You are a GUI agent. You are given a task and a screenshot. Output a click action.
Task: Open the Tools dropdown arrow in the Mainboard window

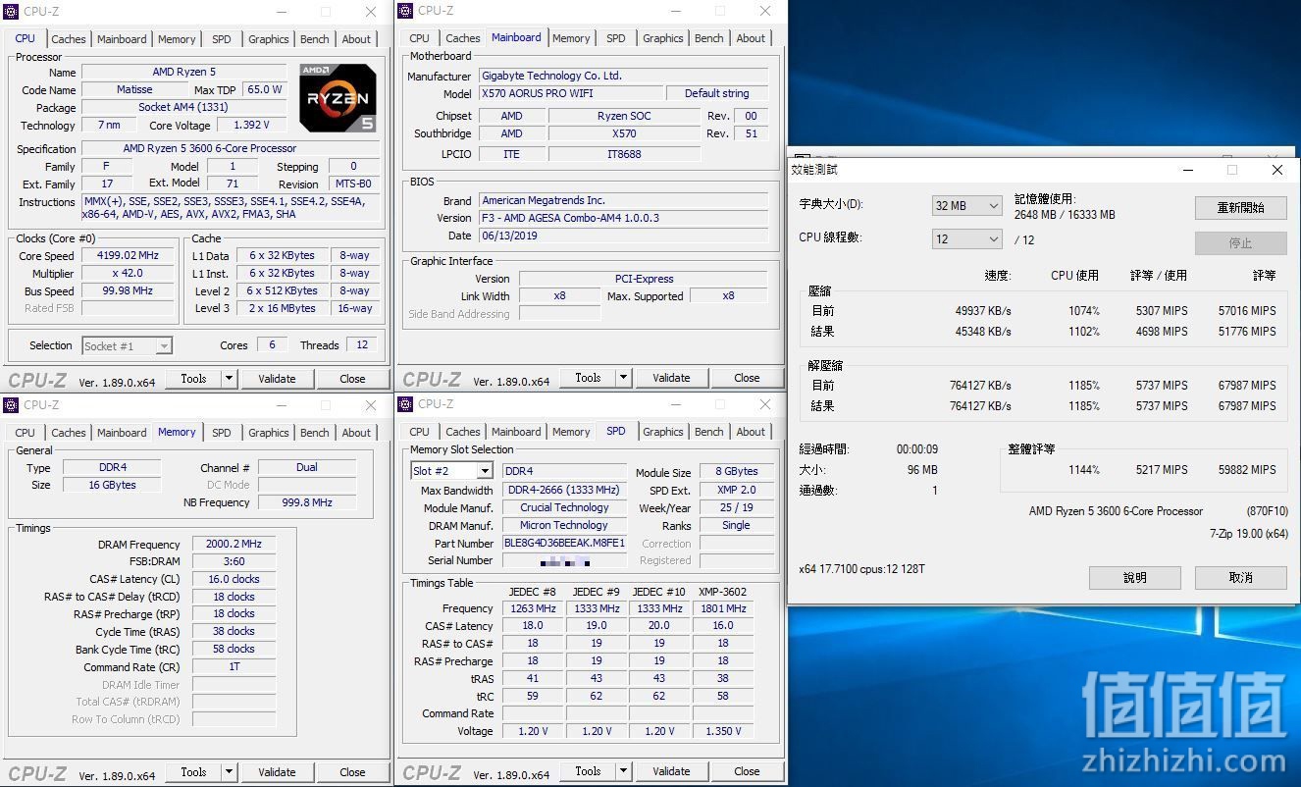pos(624,377)
